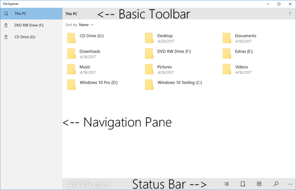
Task: Select the DVD RW Drive (F:) folder icon in grid
Action: pyautogui.click(x=149, y=54)
